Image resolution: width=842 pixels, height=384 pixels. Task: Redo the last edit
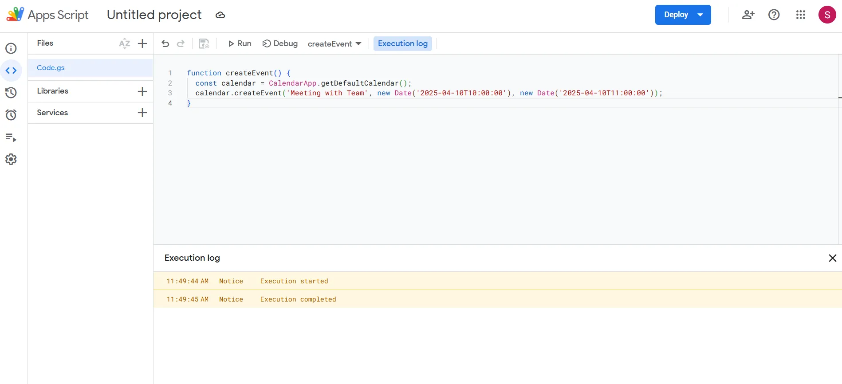pyautogui.click(x=181, y=43)
